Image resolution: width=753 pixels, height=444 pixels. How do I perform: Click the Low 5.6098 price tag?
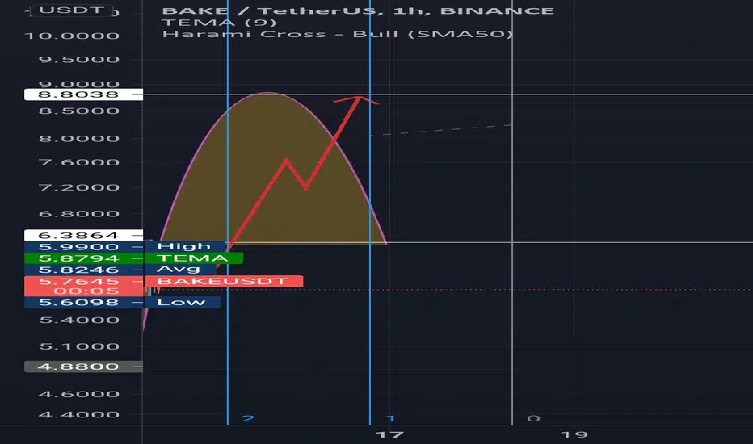point(123,303)
